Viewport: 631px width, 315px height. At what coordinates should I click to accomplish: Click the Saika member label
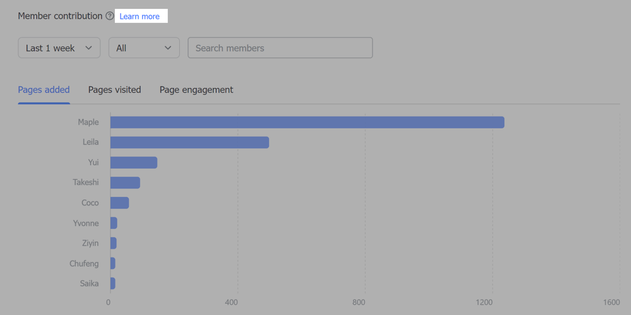click(89, 283)
